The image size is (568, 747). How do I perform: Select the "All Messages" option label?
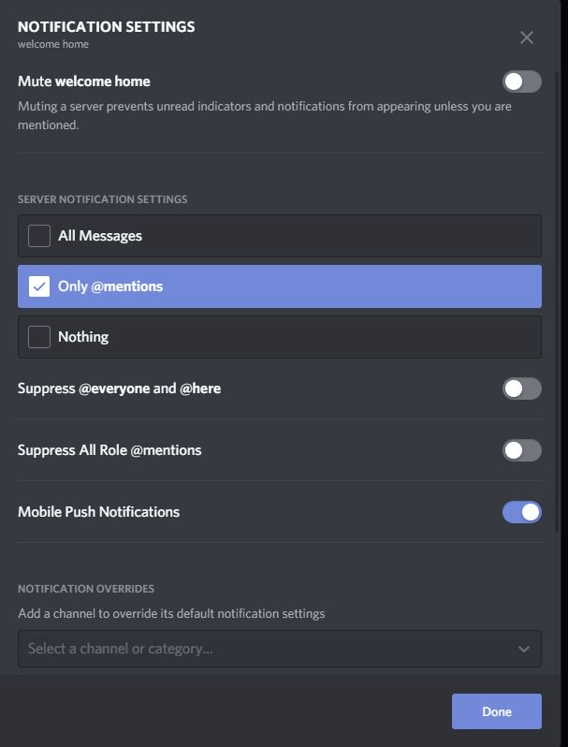pos(100,236)
